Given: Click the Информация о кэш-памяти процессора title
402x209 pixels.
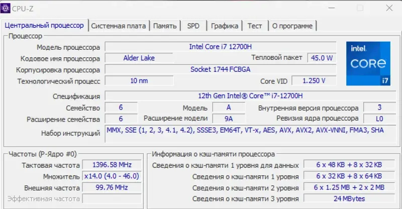Looking at the screenshot, I should [213, 154].
